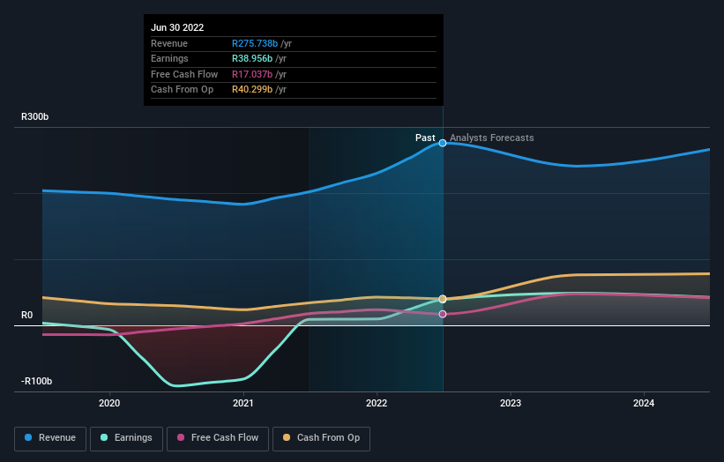Viewport: 724px width, 462px height.
Task: Click the R275.738b revenue value
Action: (255, 43)
